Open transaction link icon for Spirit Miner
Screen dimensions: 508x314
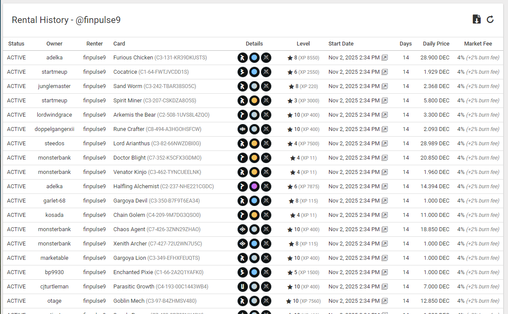(x=384, y=101)
